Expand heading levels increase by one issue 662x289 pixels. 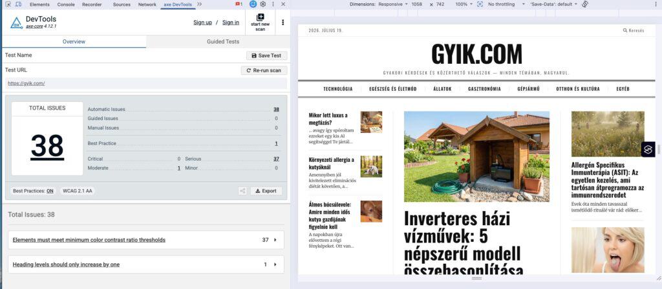[x=146, y=264]
